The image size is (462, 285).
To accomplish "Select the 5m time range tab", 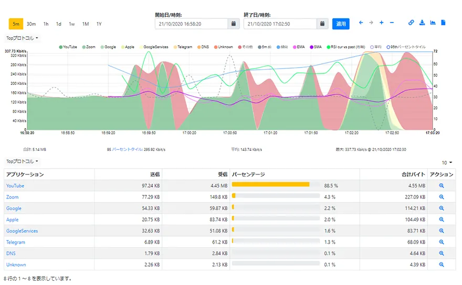I will 16,24.
